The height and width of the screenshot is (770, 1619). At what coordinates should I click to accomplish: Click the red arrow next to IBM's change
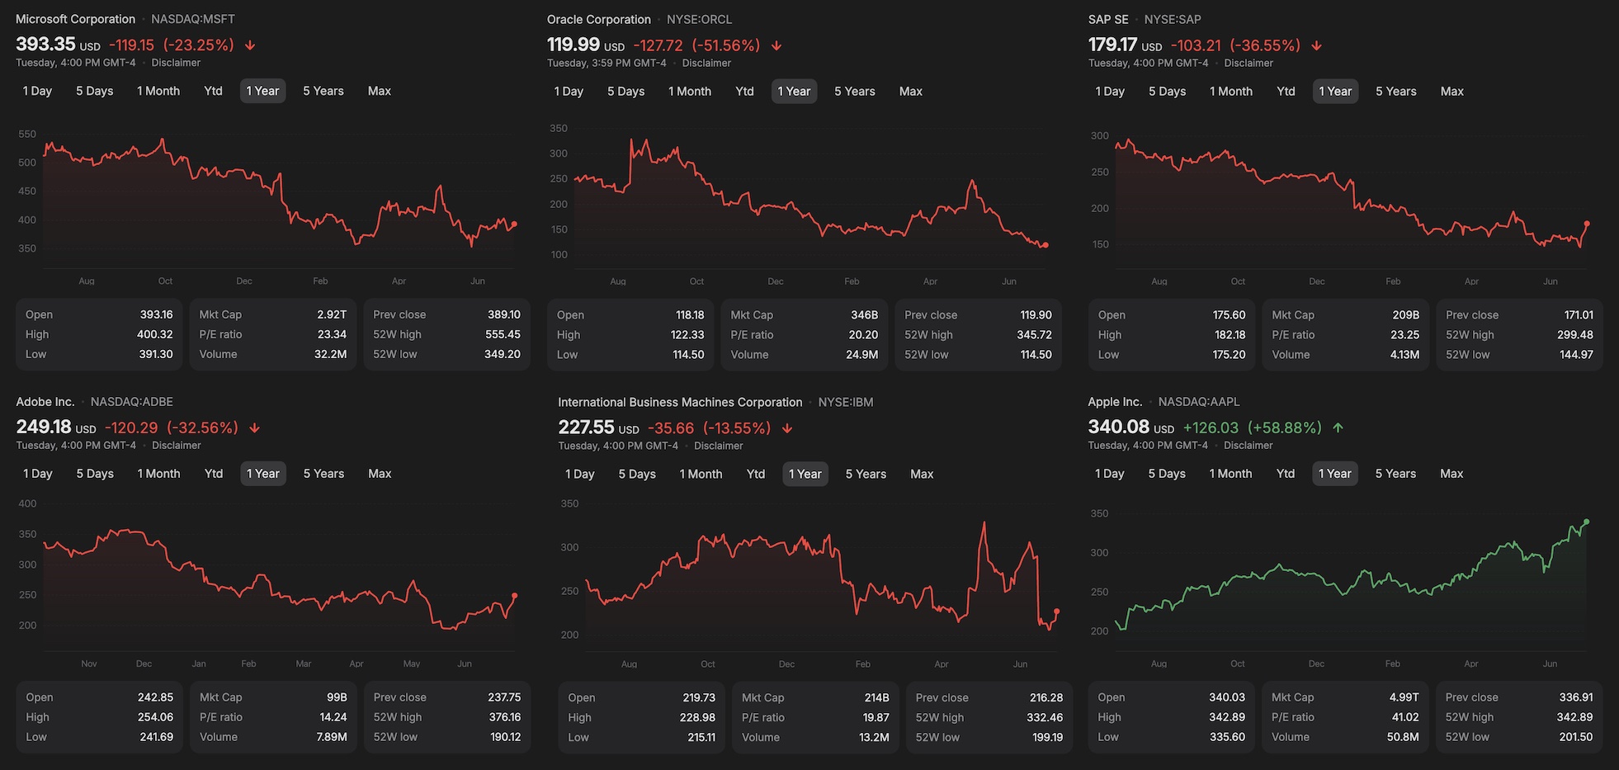(x=787, y=428)
